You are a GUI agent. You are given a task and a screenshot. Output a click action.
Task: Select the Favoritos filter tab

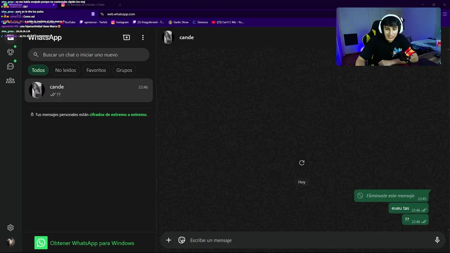[x=96, y=70]
